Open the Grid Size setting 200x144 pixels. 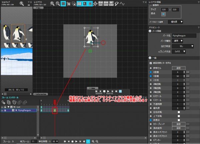(x=101, y=4)
